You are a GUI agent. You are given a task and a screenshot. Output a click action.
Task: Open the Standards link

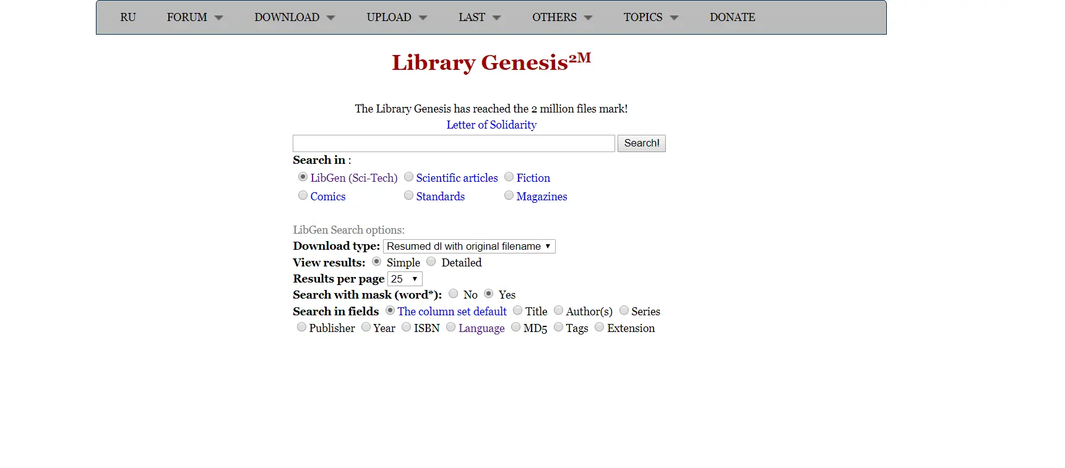(x=440, y=197)
